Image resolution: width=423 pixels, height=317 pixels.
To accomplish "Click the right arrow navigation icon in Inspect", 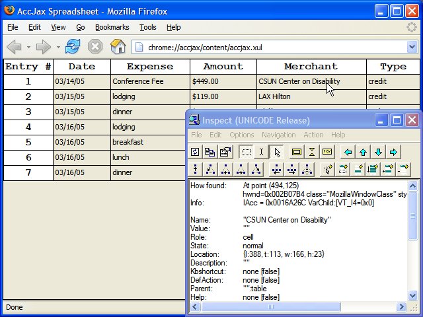I will coord(393,152).
